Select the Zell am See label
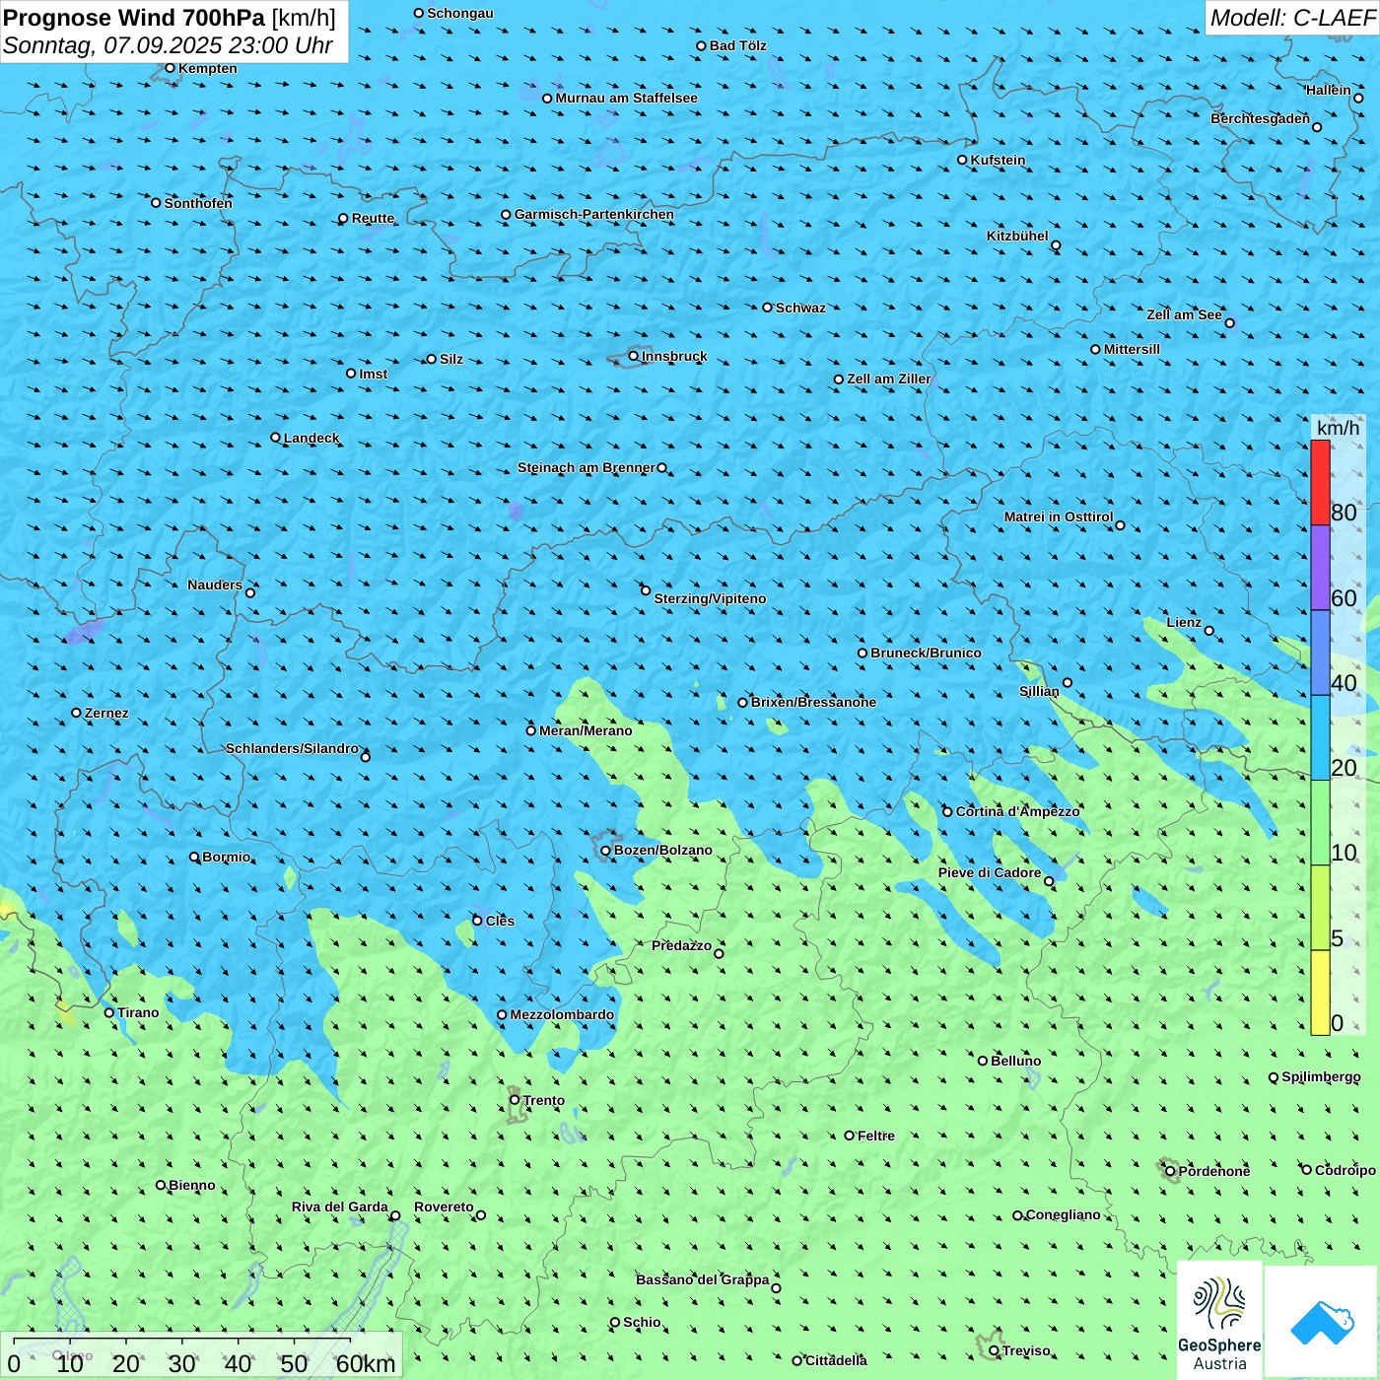Screen dimensions: 1380x1380 tap(1184, 314)
